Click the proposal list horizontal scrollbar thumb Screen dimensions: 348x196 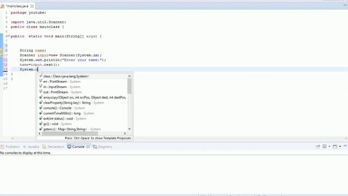click(x=70, y=133)
